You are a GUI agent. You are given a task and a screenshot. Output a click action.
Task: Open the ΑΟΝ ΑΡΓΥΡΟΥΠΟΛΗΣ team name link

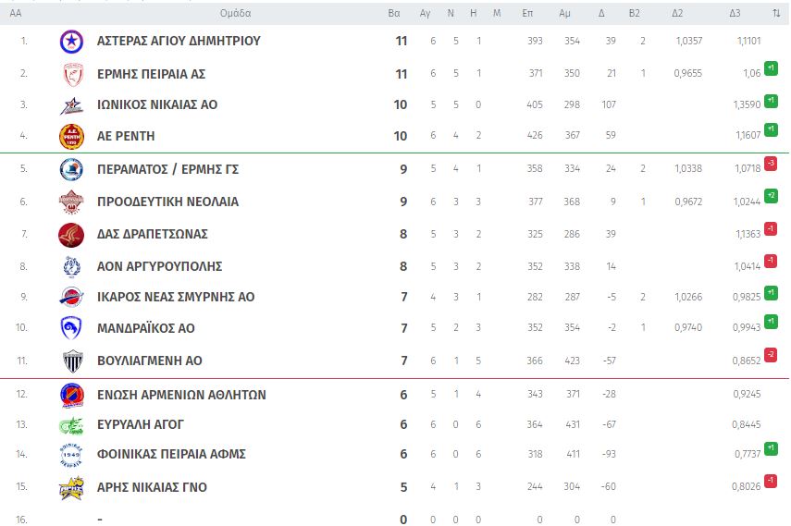click(159, 266)
